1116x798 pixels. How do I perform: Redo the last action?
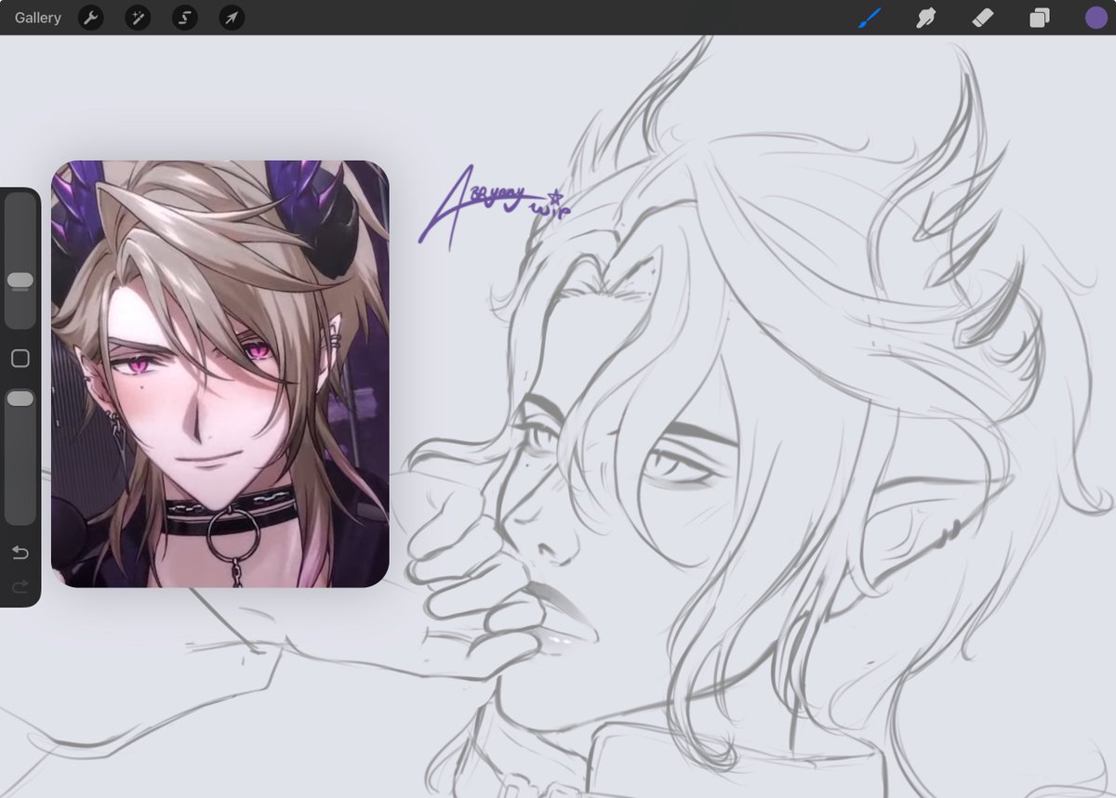pyautogui.click(x=20, y=586)
